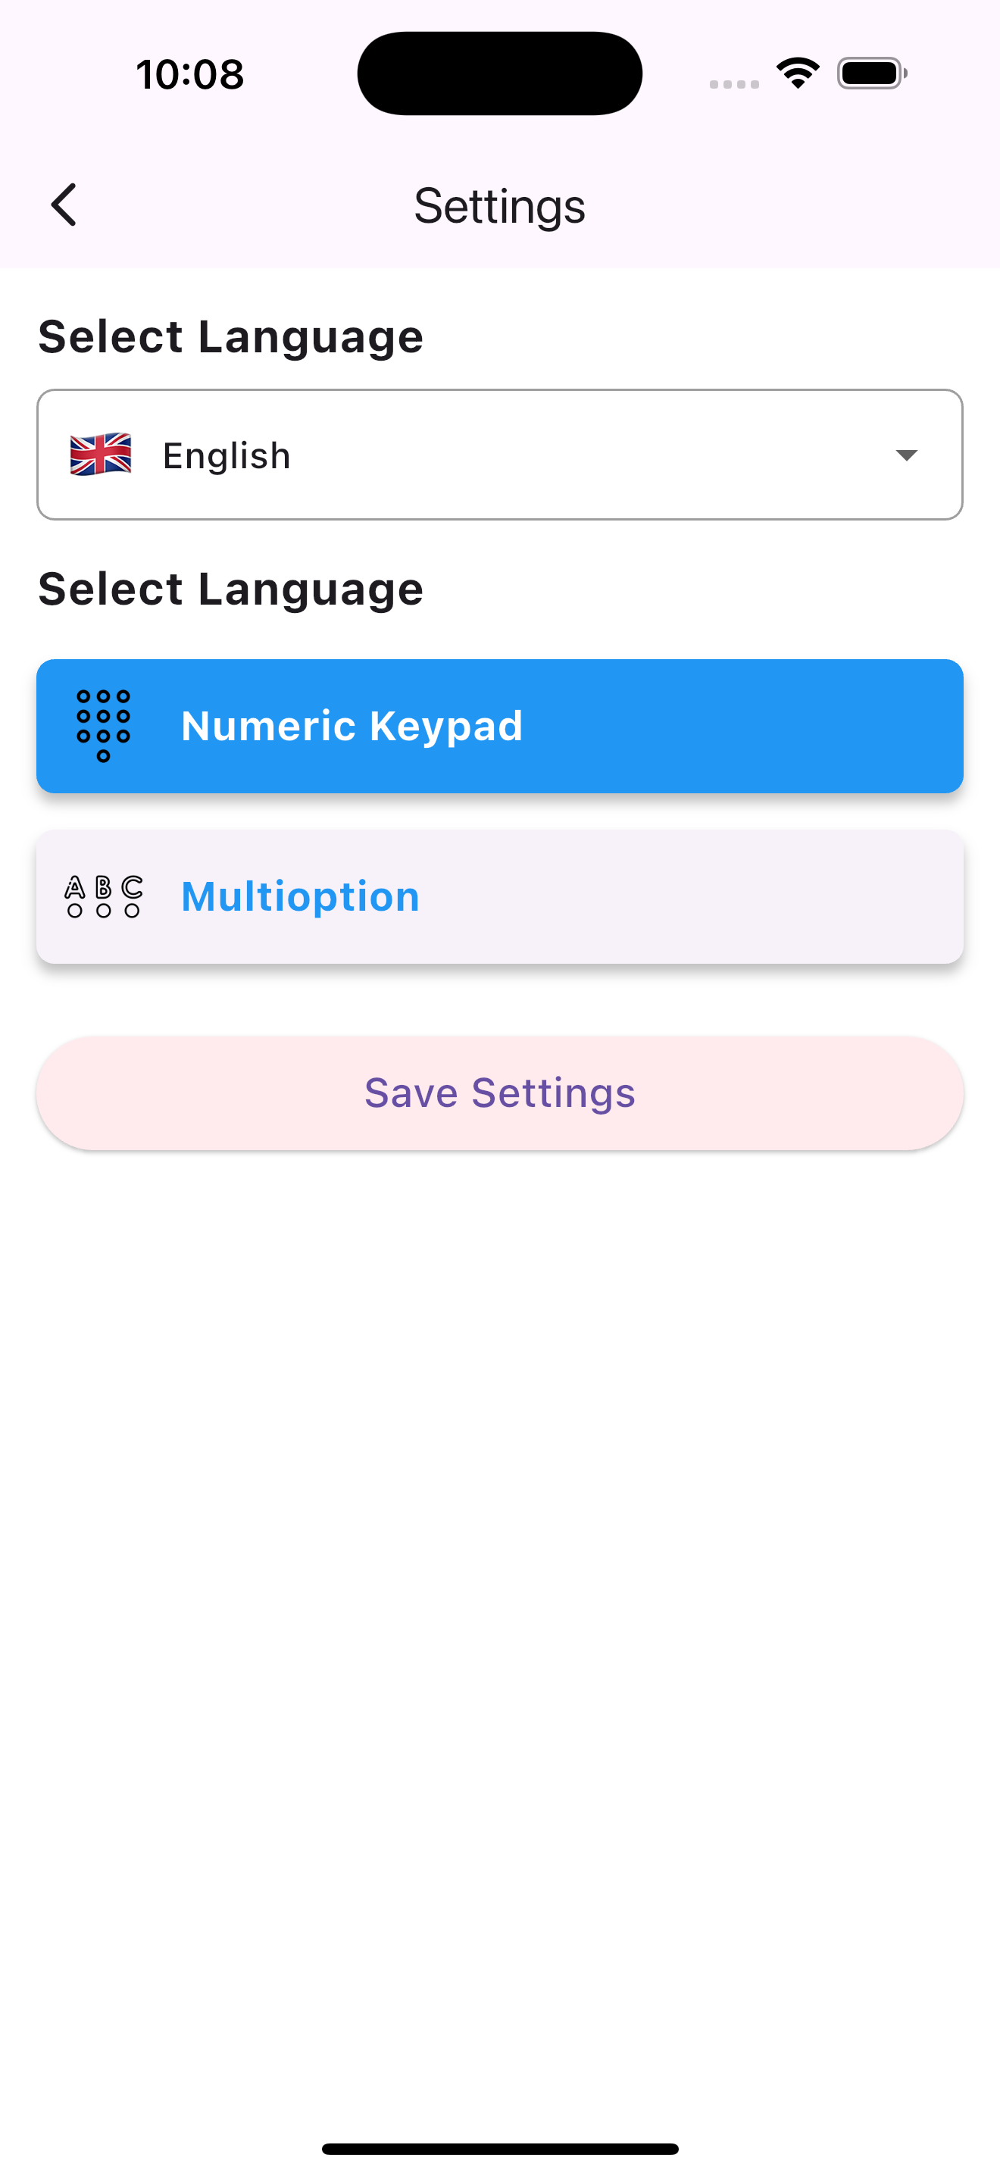Tap the cellular signal dots

(x=733, y=83)
